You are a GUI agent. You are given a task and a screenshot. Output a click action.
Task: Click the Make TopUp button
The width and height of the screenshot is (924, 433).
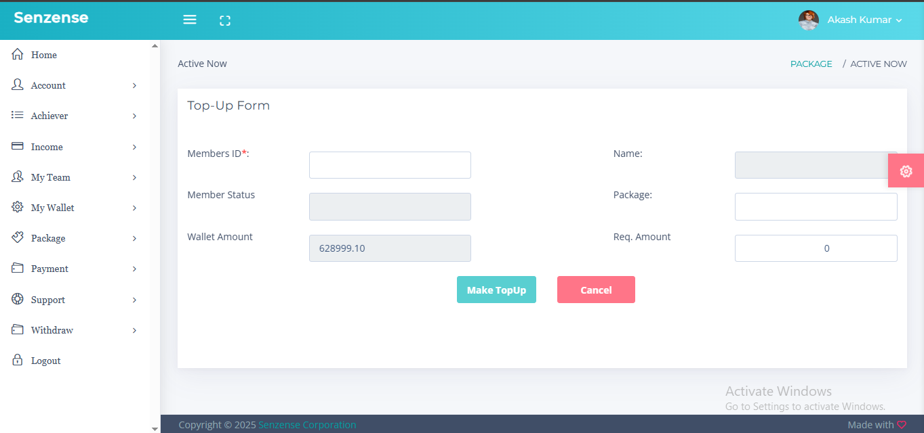click(x=496, y=290)
